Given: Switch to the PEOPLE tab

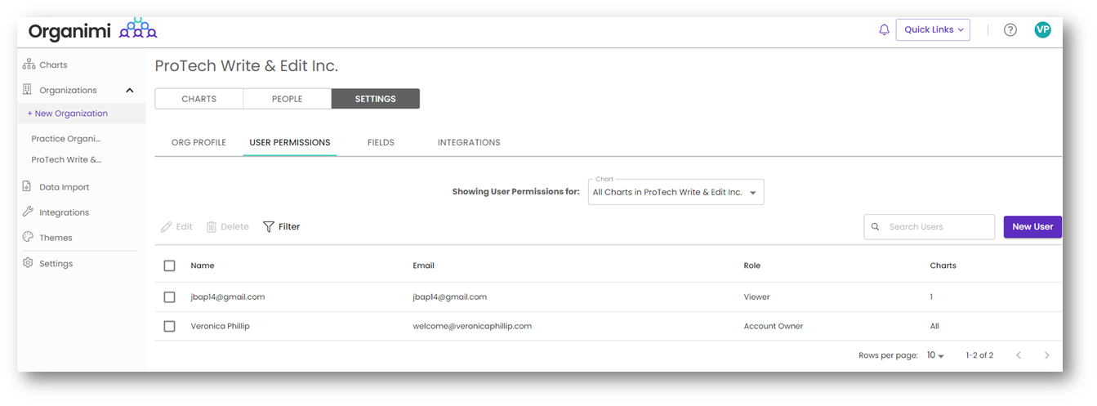Looking at the screenshot, I should pos(287,99).
